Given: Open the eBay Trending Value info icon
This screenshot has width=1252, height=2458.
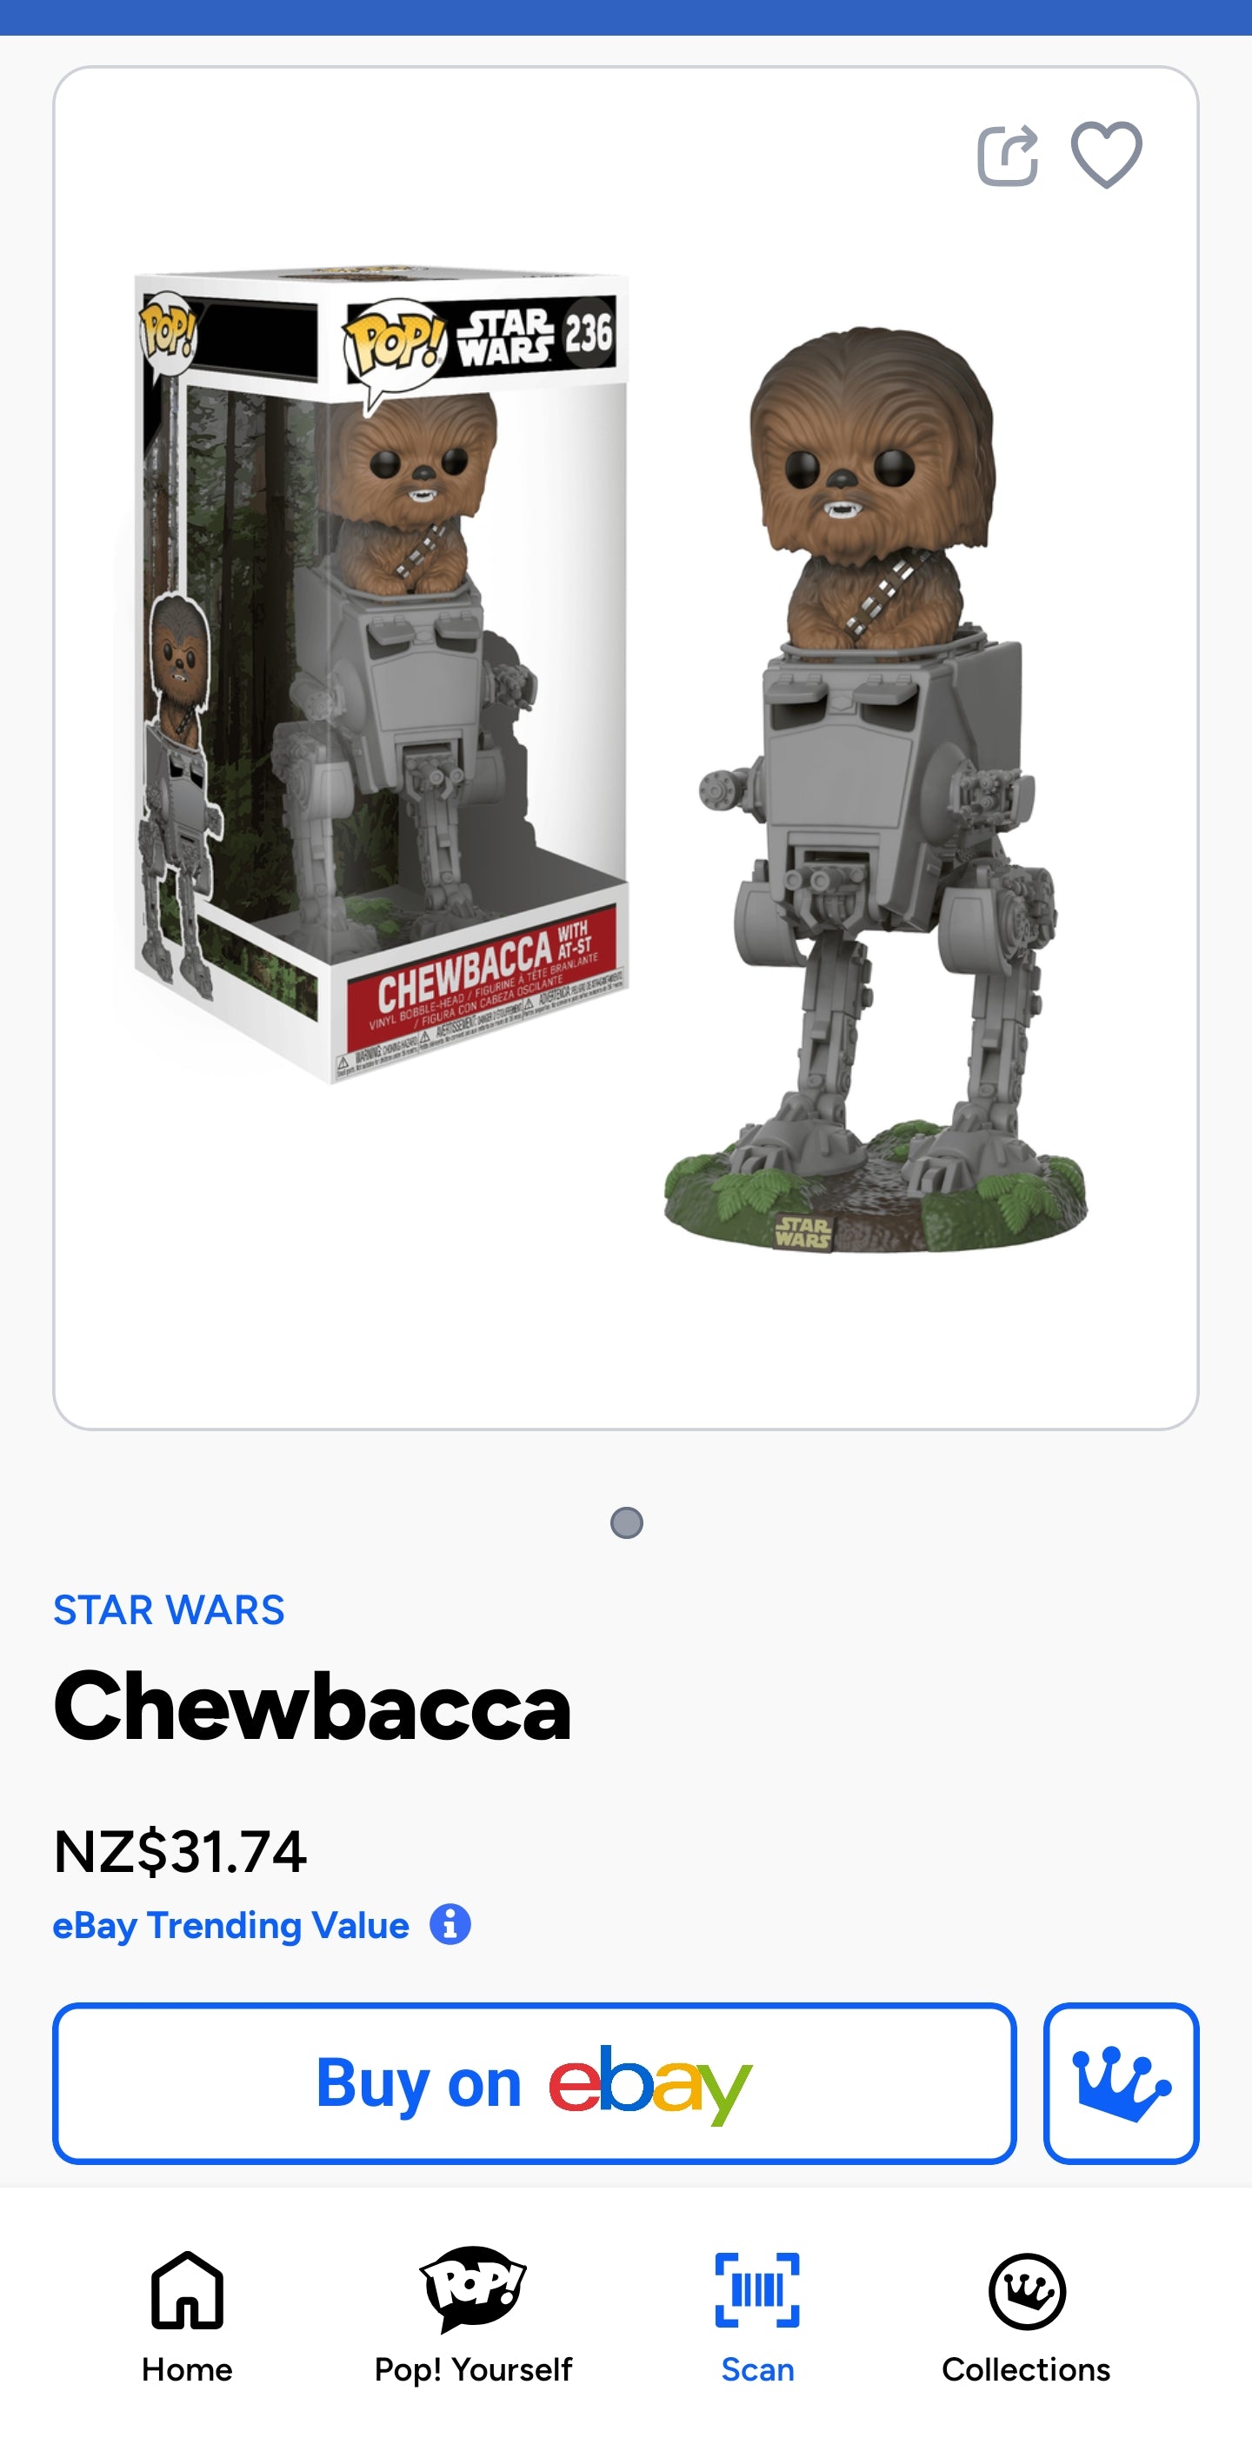Looking at the screenshot, I should tap(450, 1925).
